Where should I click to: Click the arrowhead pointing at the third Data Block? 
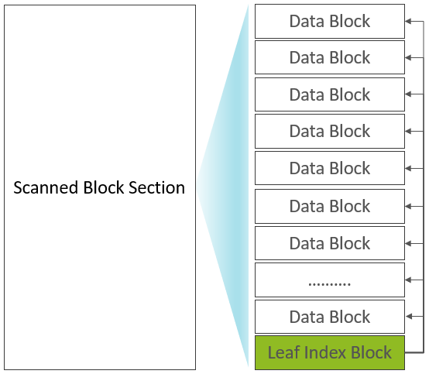click(408, 94)
